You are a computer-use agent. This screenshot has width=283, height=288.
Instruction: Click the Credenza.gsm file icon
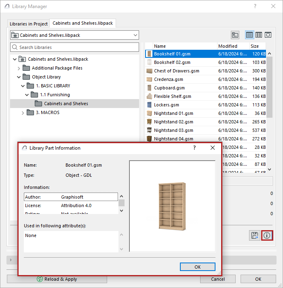click(x=149, y=79)
